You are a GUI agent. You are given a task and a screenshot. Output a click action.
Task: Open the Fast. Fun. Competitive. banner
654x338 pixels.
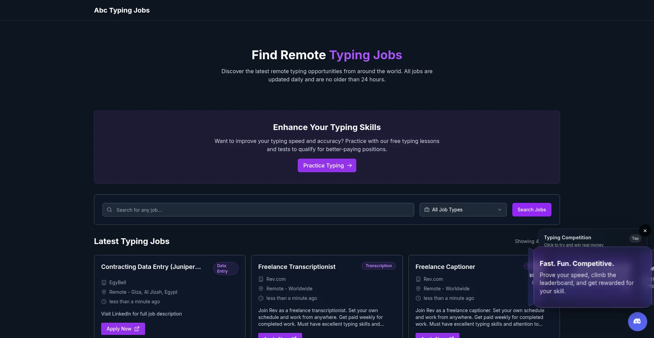point(592,277)
